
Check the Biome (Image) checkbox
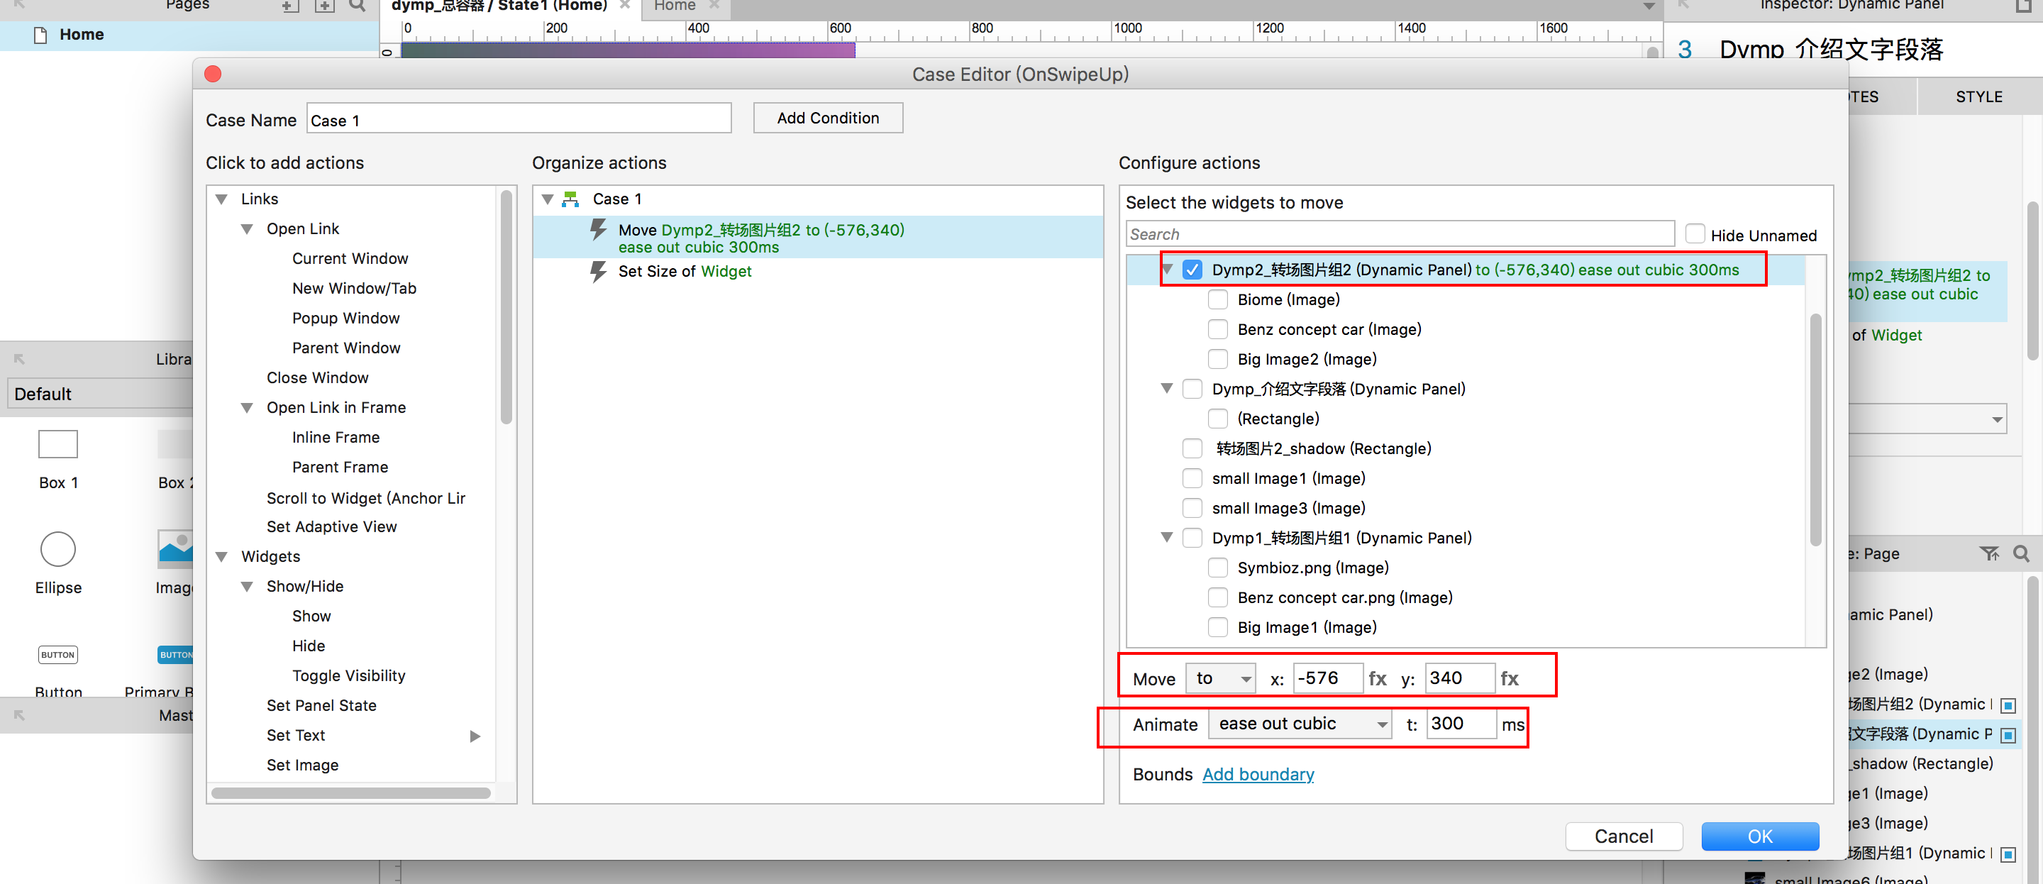tap(1217, 300)
